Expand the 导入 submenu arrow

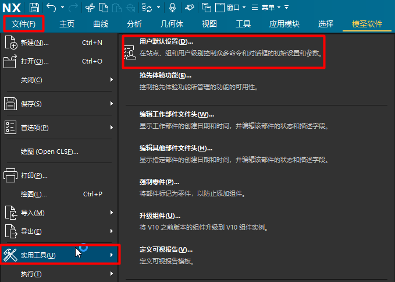tap(111, 212)
